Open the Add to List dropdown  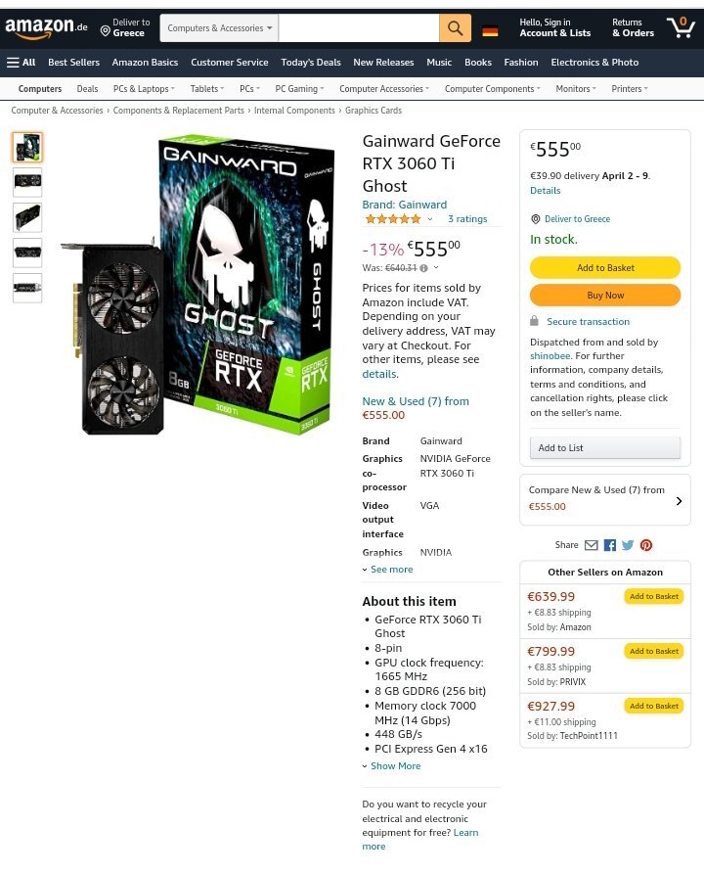[605, 447]
